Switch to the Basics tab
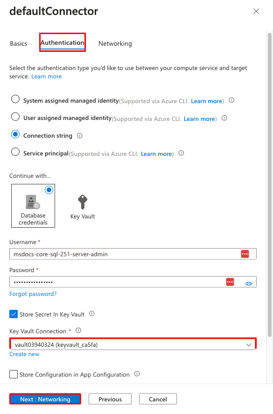Screen dimensions: 273x414 coord(19,43)
